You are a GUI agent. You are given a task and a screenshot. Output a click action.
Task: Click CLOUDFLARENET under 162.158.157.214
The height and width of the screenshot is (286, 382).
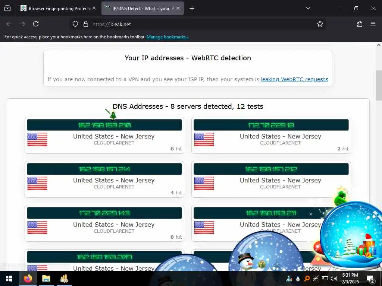coord(114,187)
